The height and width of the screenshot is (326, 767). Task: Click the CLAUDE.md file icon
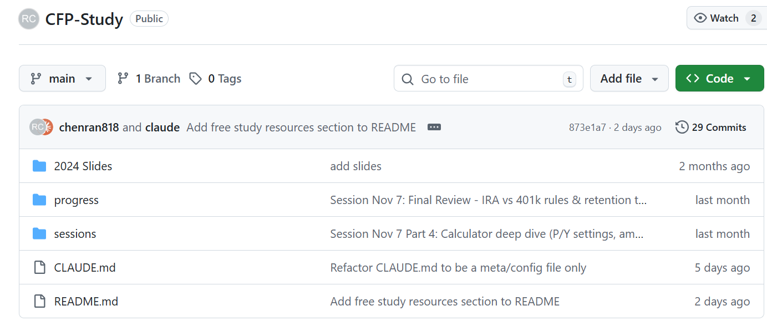39,268
